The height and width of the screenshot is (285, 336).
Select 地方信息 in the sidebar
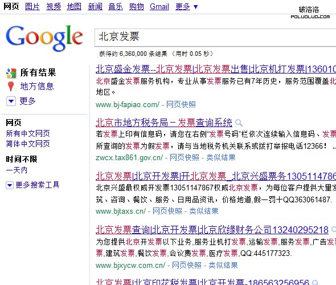click(x=37, y=86)
